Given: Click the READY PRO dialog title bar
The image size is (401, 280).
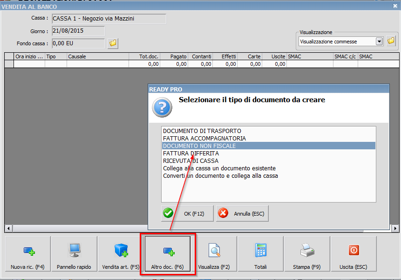Looking at the screenshot, I should pyautogui.click(x=269, y=89).
